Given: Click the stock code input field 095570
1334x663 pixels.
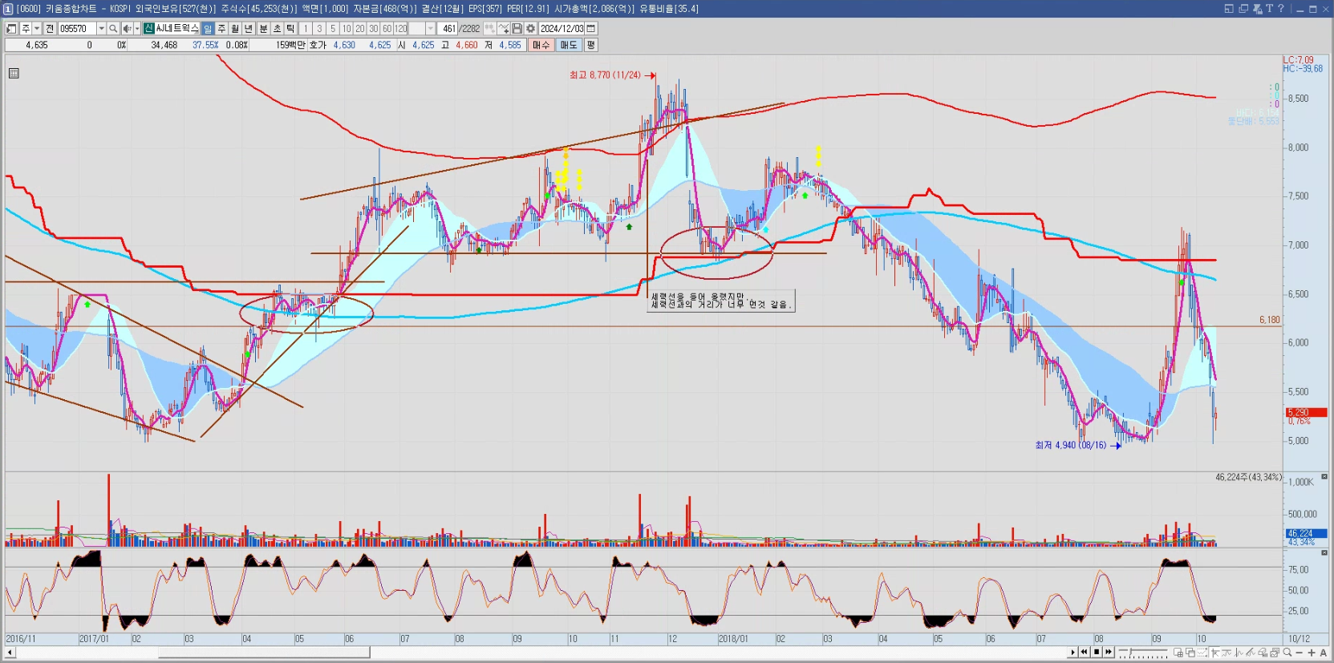Looking at the screenshot, I should tap(79, 28).
